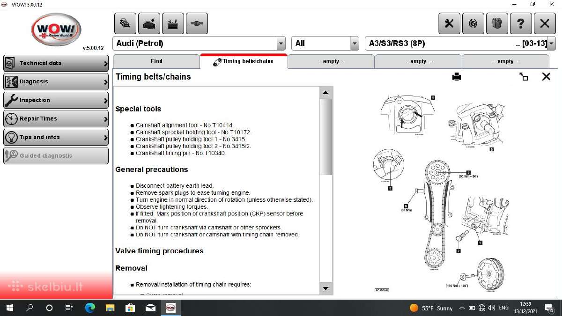Open the Windows Start menu
Image resolution: width=562 pixels, height=316 pixels.
(x=10, y=308)
